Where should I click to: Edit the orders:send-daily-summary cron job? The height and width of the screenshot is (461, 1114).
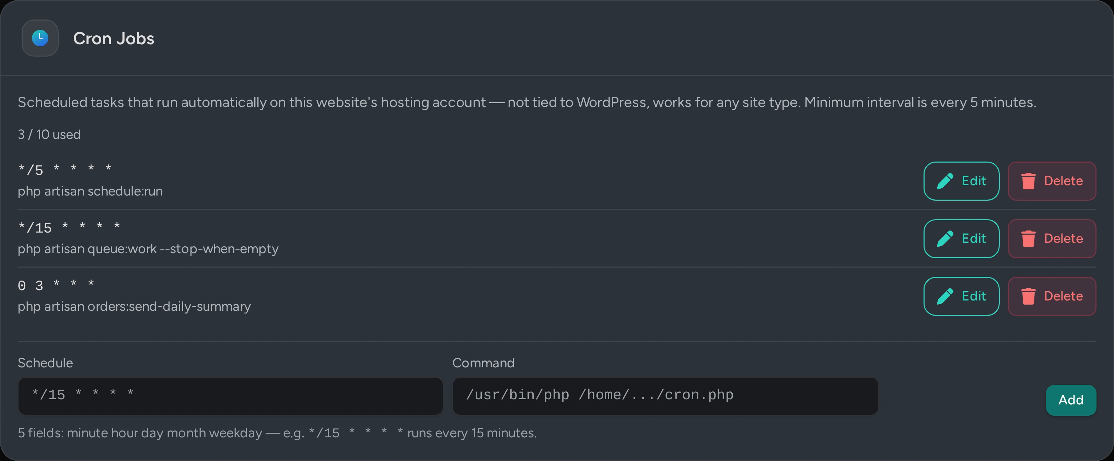(x=961, y=296)
